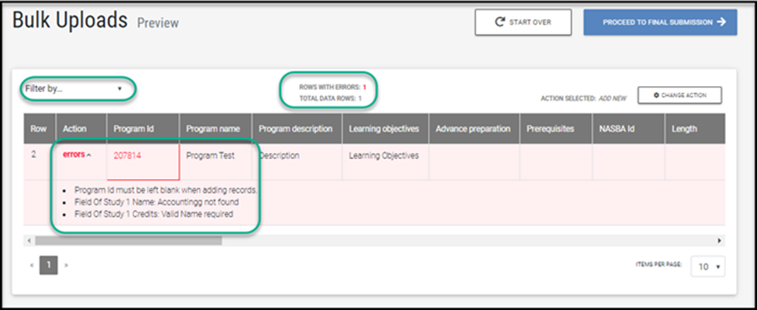Select the Program Test name cell

(215, 156)
